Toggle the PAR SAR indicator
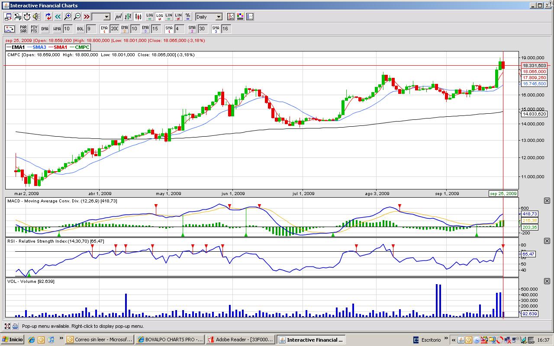 [x=23, y=29]
